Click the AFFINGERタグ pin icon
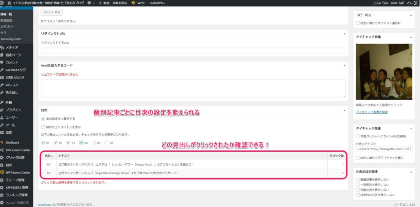The height and width of the screenshot is (207, 420). click(x=2, y=70)
